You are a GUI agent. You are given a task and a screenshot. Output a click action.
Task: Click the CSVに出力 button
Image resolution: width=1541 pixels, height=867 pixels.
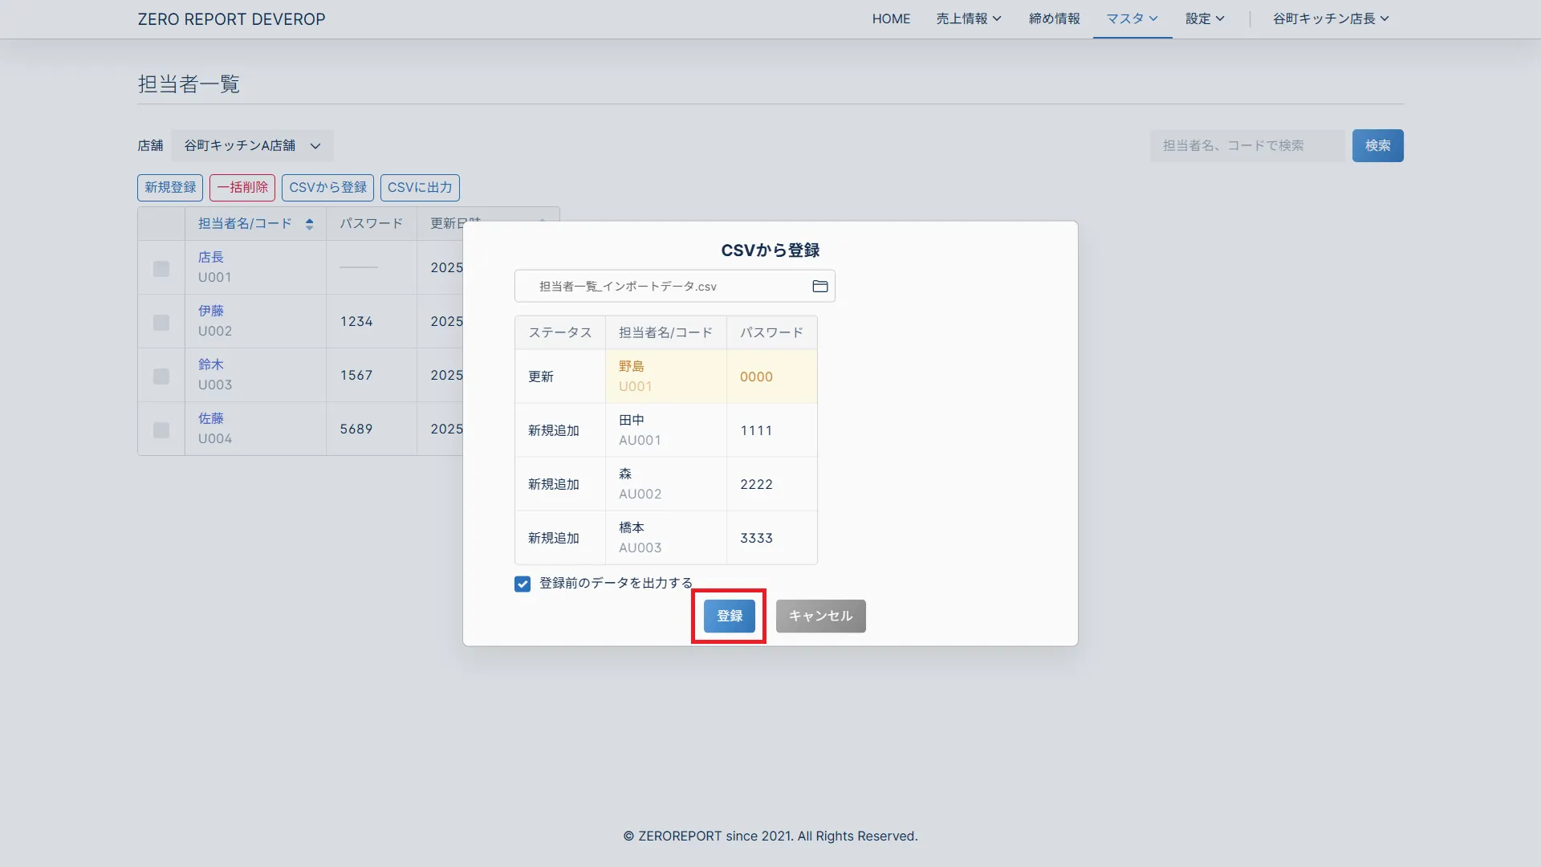[x=420, y=188]
